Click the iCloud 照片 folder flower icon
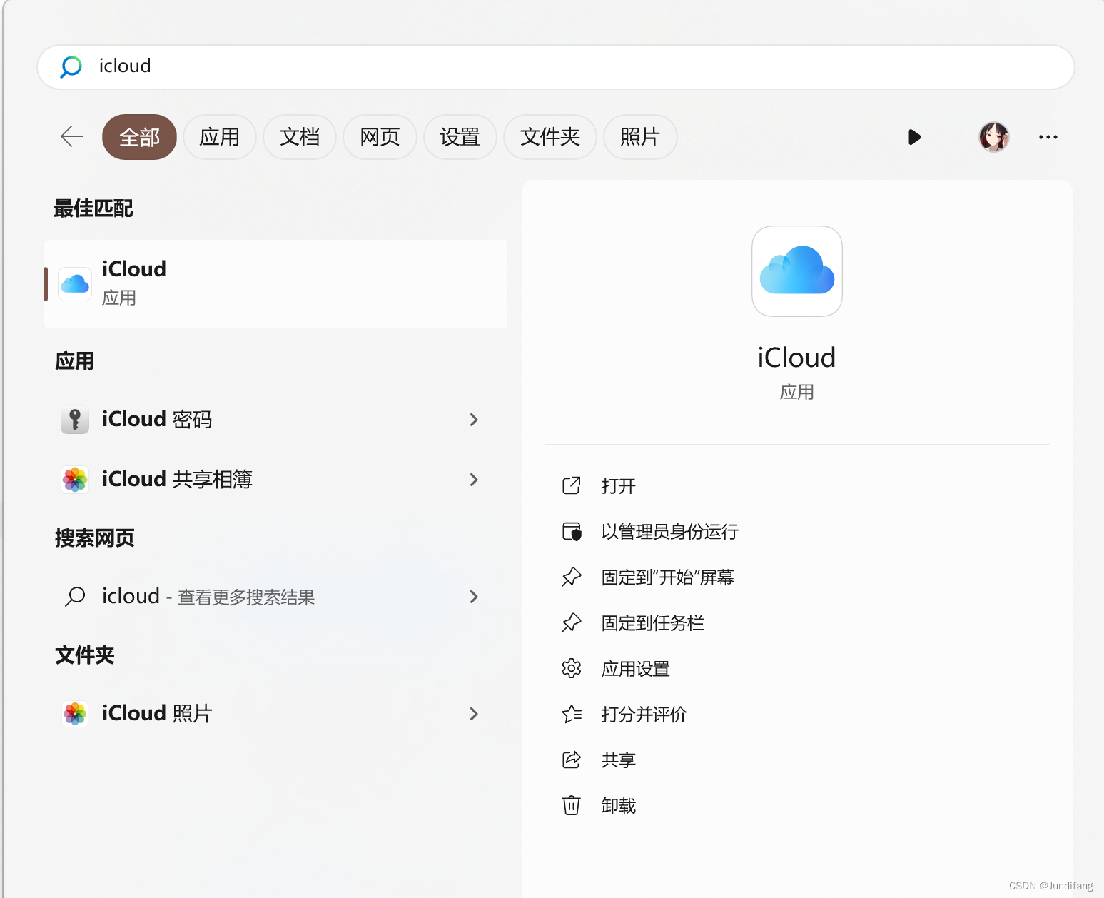This screenshot has width=1104, height=898. [75, 713]
